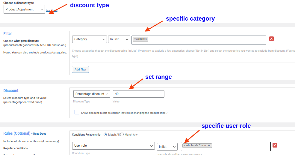
Task: Open the Category filter type dropdown
Action: pos(89,39)
